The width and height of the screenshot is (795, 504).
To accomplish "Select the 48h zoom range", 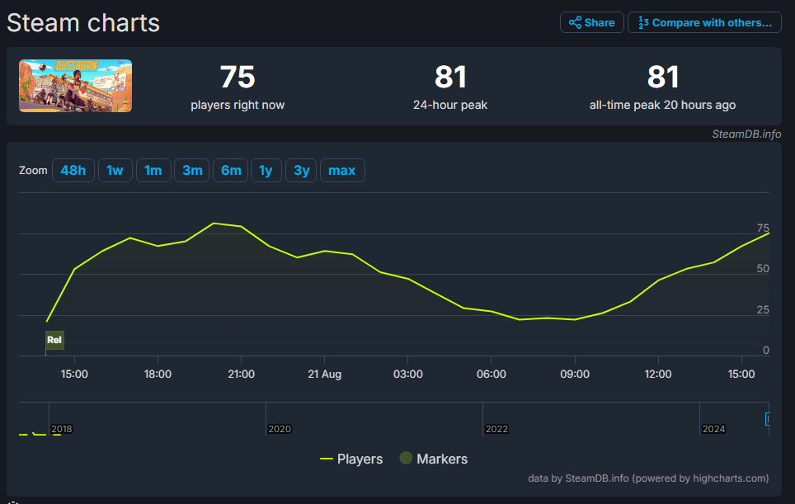I will pos(73,171).
